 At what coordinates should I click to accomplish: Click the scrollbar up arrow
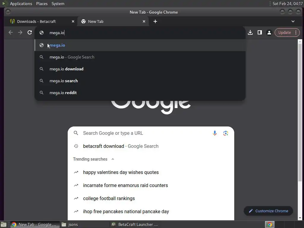300,42
